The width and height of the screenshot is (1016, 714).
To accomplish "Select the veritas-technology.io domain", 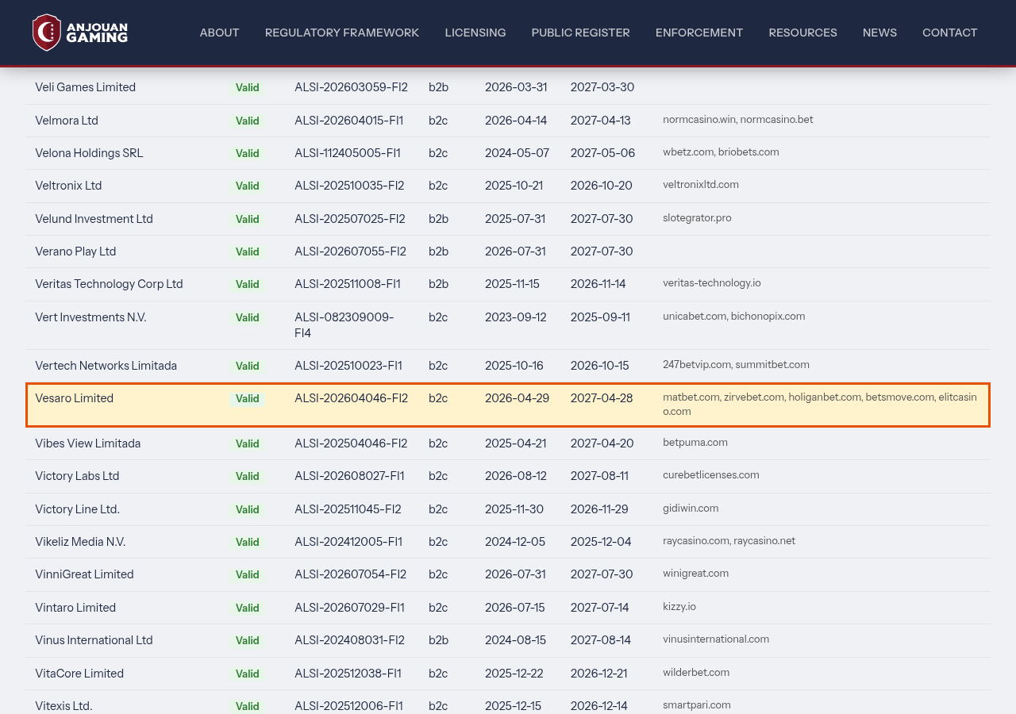I will point(712,283).
